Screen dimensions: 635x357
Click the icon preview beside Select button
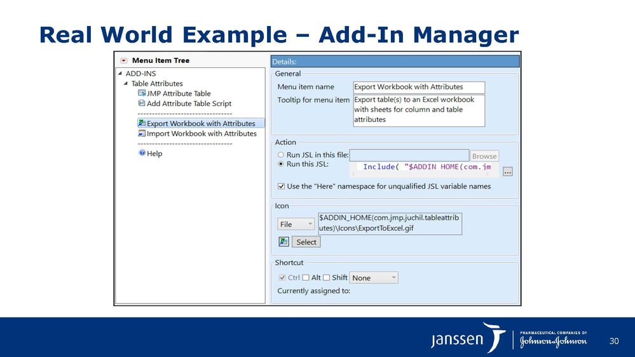(x=283, y=241)
